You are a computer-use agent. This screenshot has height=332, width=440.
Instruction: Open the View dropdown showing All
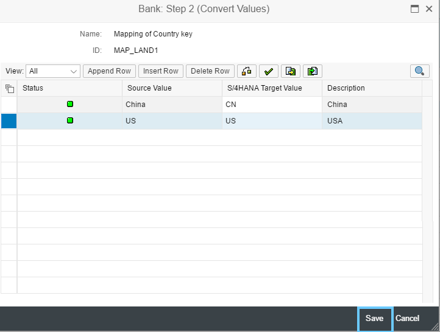pyautogui.click(x=53, y=71)
